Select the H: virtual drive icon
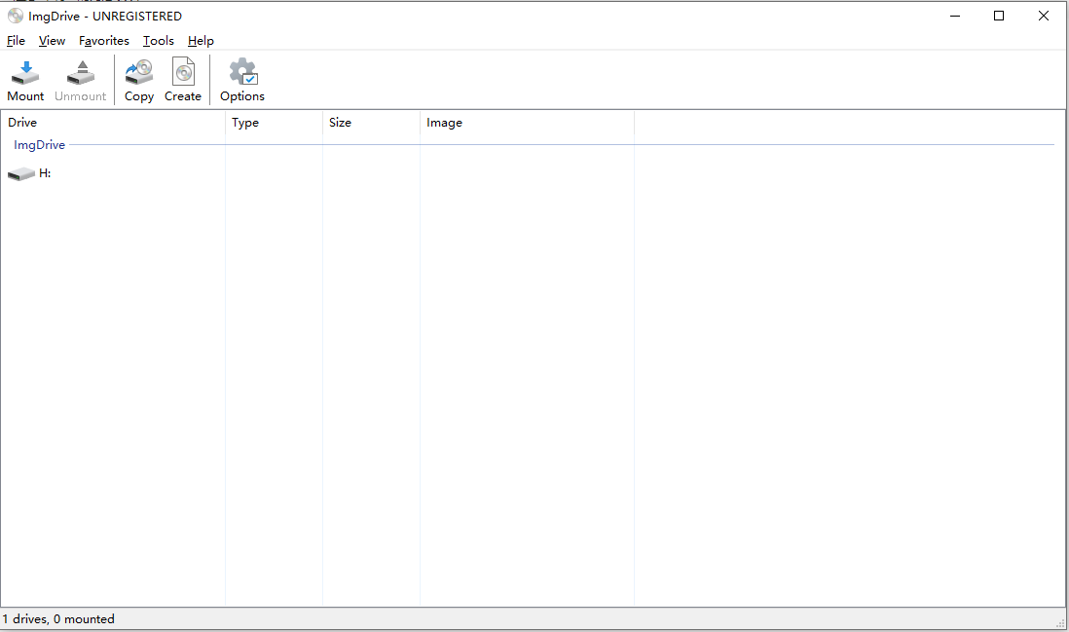 (x=21, y=174)
